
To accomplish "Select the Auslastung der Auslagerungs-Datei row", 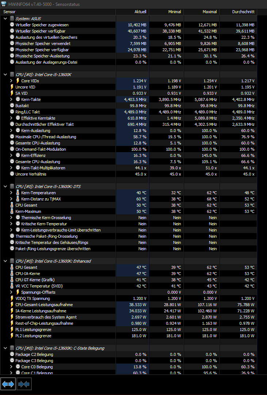I will 129,62.
